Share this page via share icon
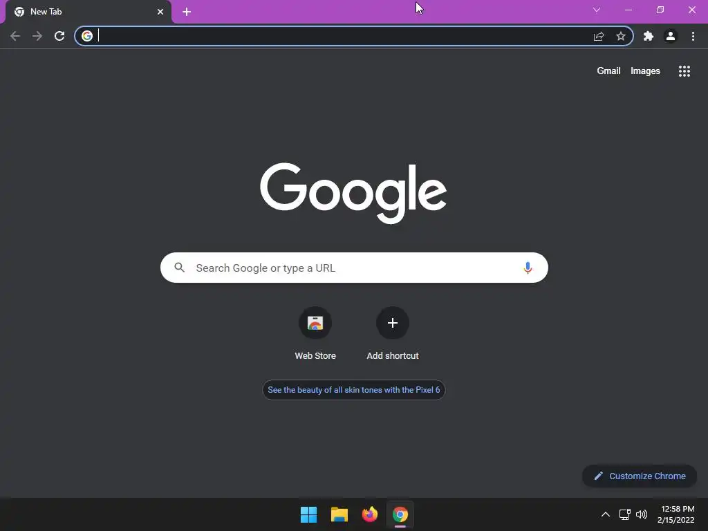This screenshot has height=531, width=708. pyautogui.click(x=599, y=36)
